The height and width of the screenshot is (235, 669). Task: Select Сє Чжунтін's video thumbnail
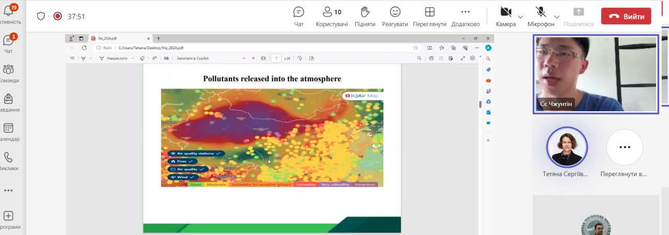[x=596, y=74]
